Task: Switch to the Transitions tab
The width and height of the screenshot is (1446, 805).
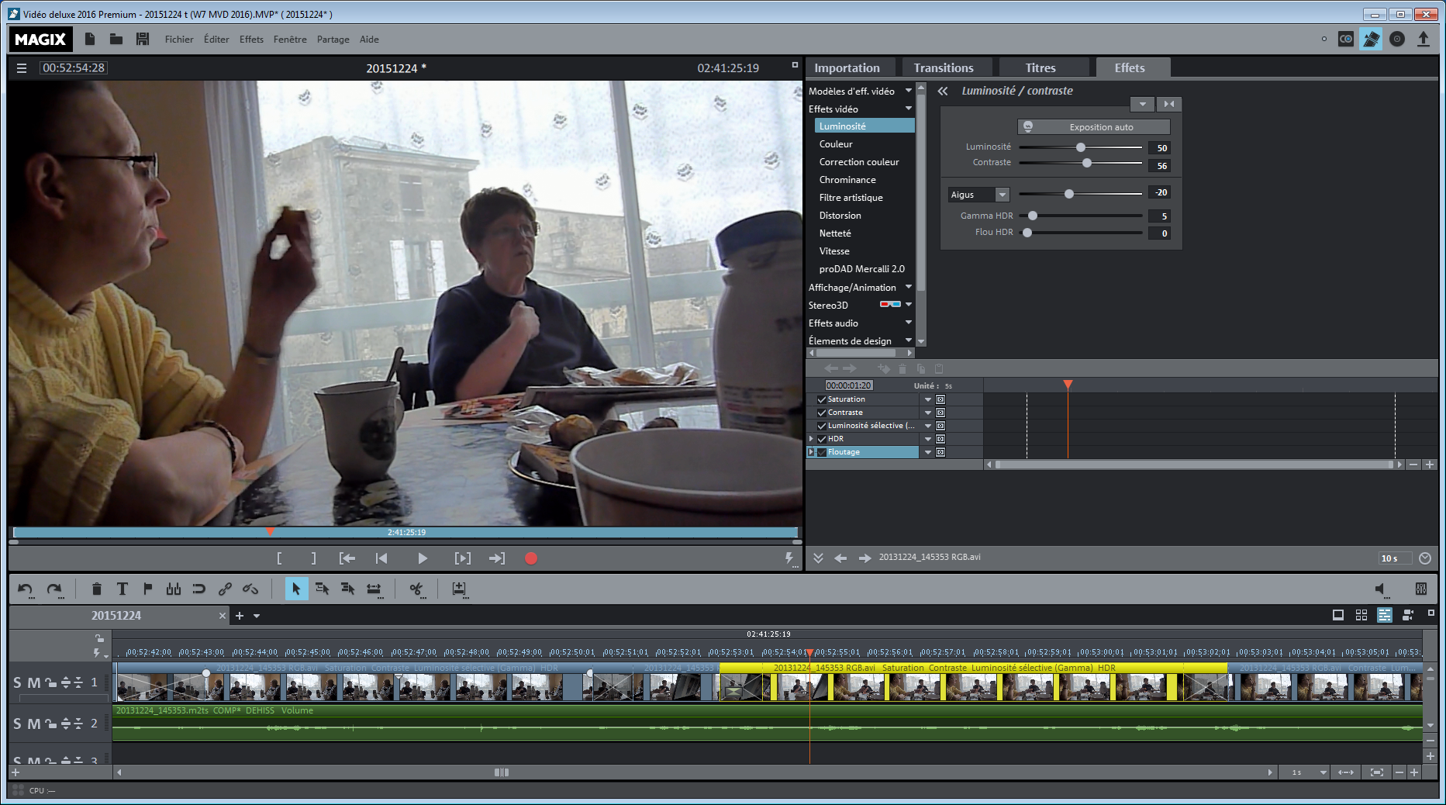Action: click(943, 68)
